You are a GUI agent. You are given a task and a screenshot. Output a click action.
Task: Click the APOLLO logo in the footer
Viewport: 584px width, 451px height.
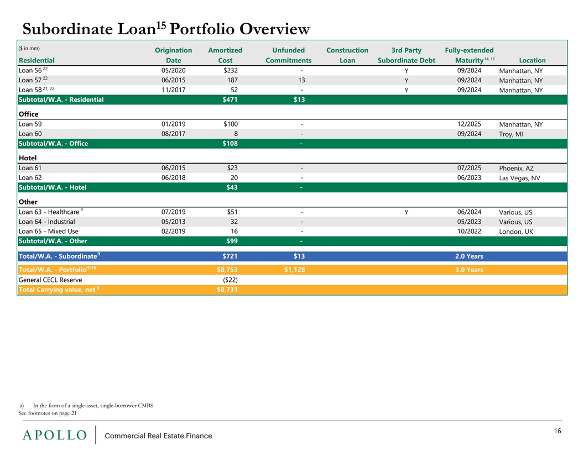pos(54,435)
